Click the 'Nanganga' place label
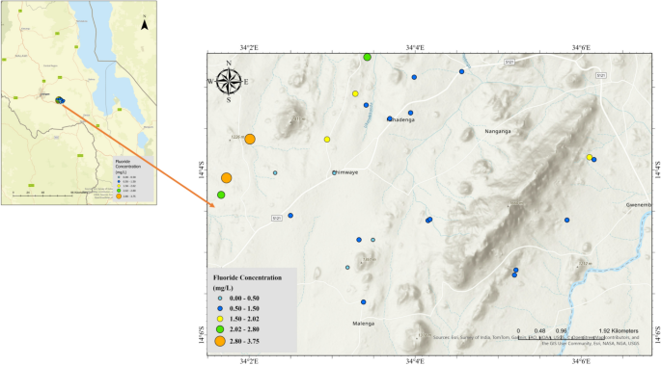Image resolution: width=661 pixels, height=365 pixels. pos(497,131)
